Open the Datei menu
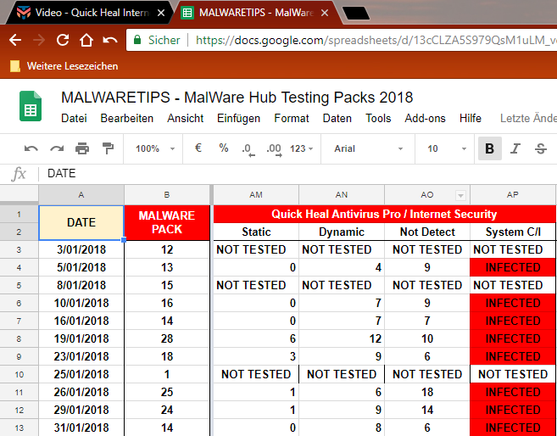The height and width of the screenshot is (436, 557). point(74,118)
